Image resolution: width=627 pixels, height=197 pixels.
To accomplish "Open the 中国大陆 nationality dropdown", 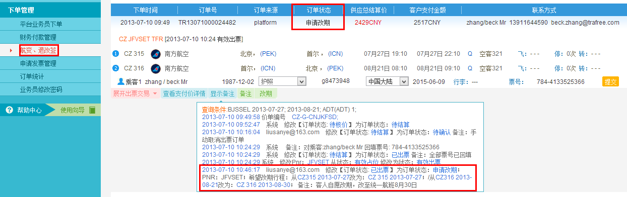I will (x=387, y=81).
